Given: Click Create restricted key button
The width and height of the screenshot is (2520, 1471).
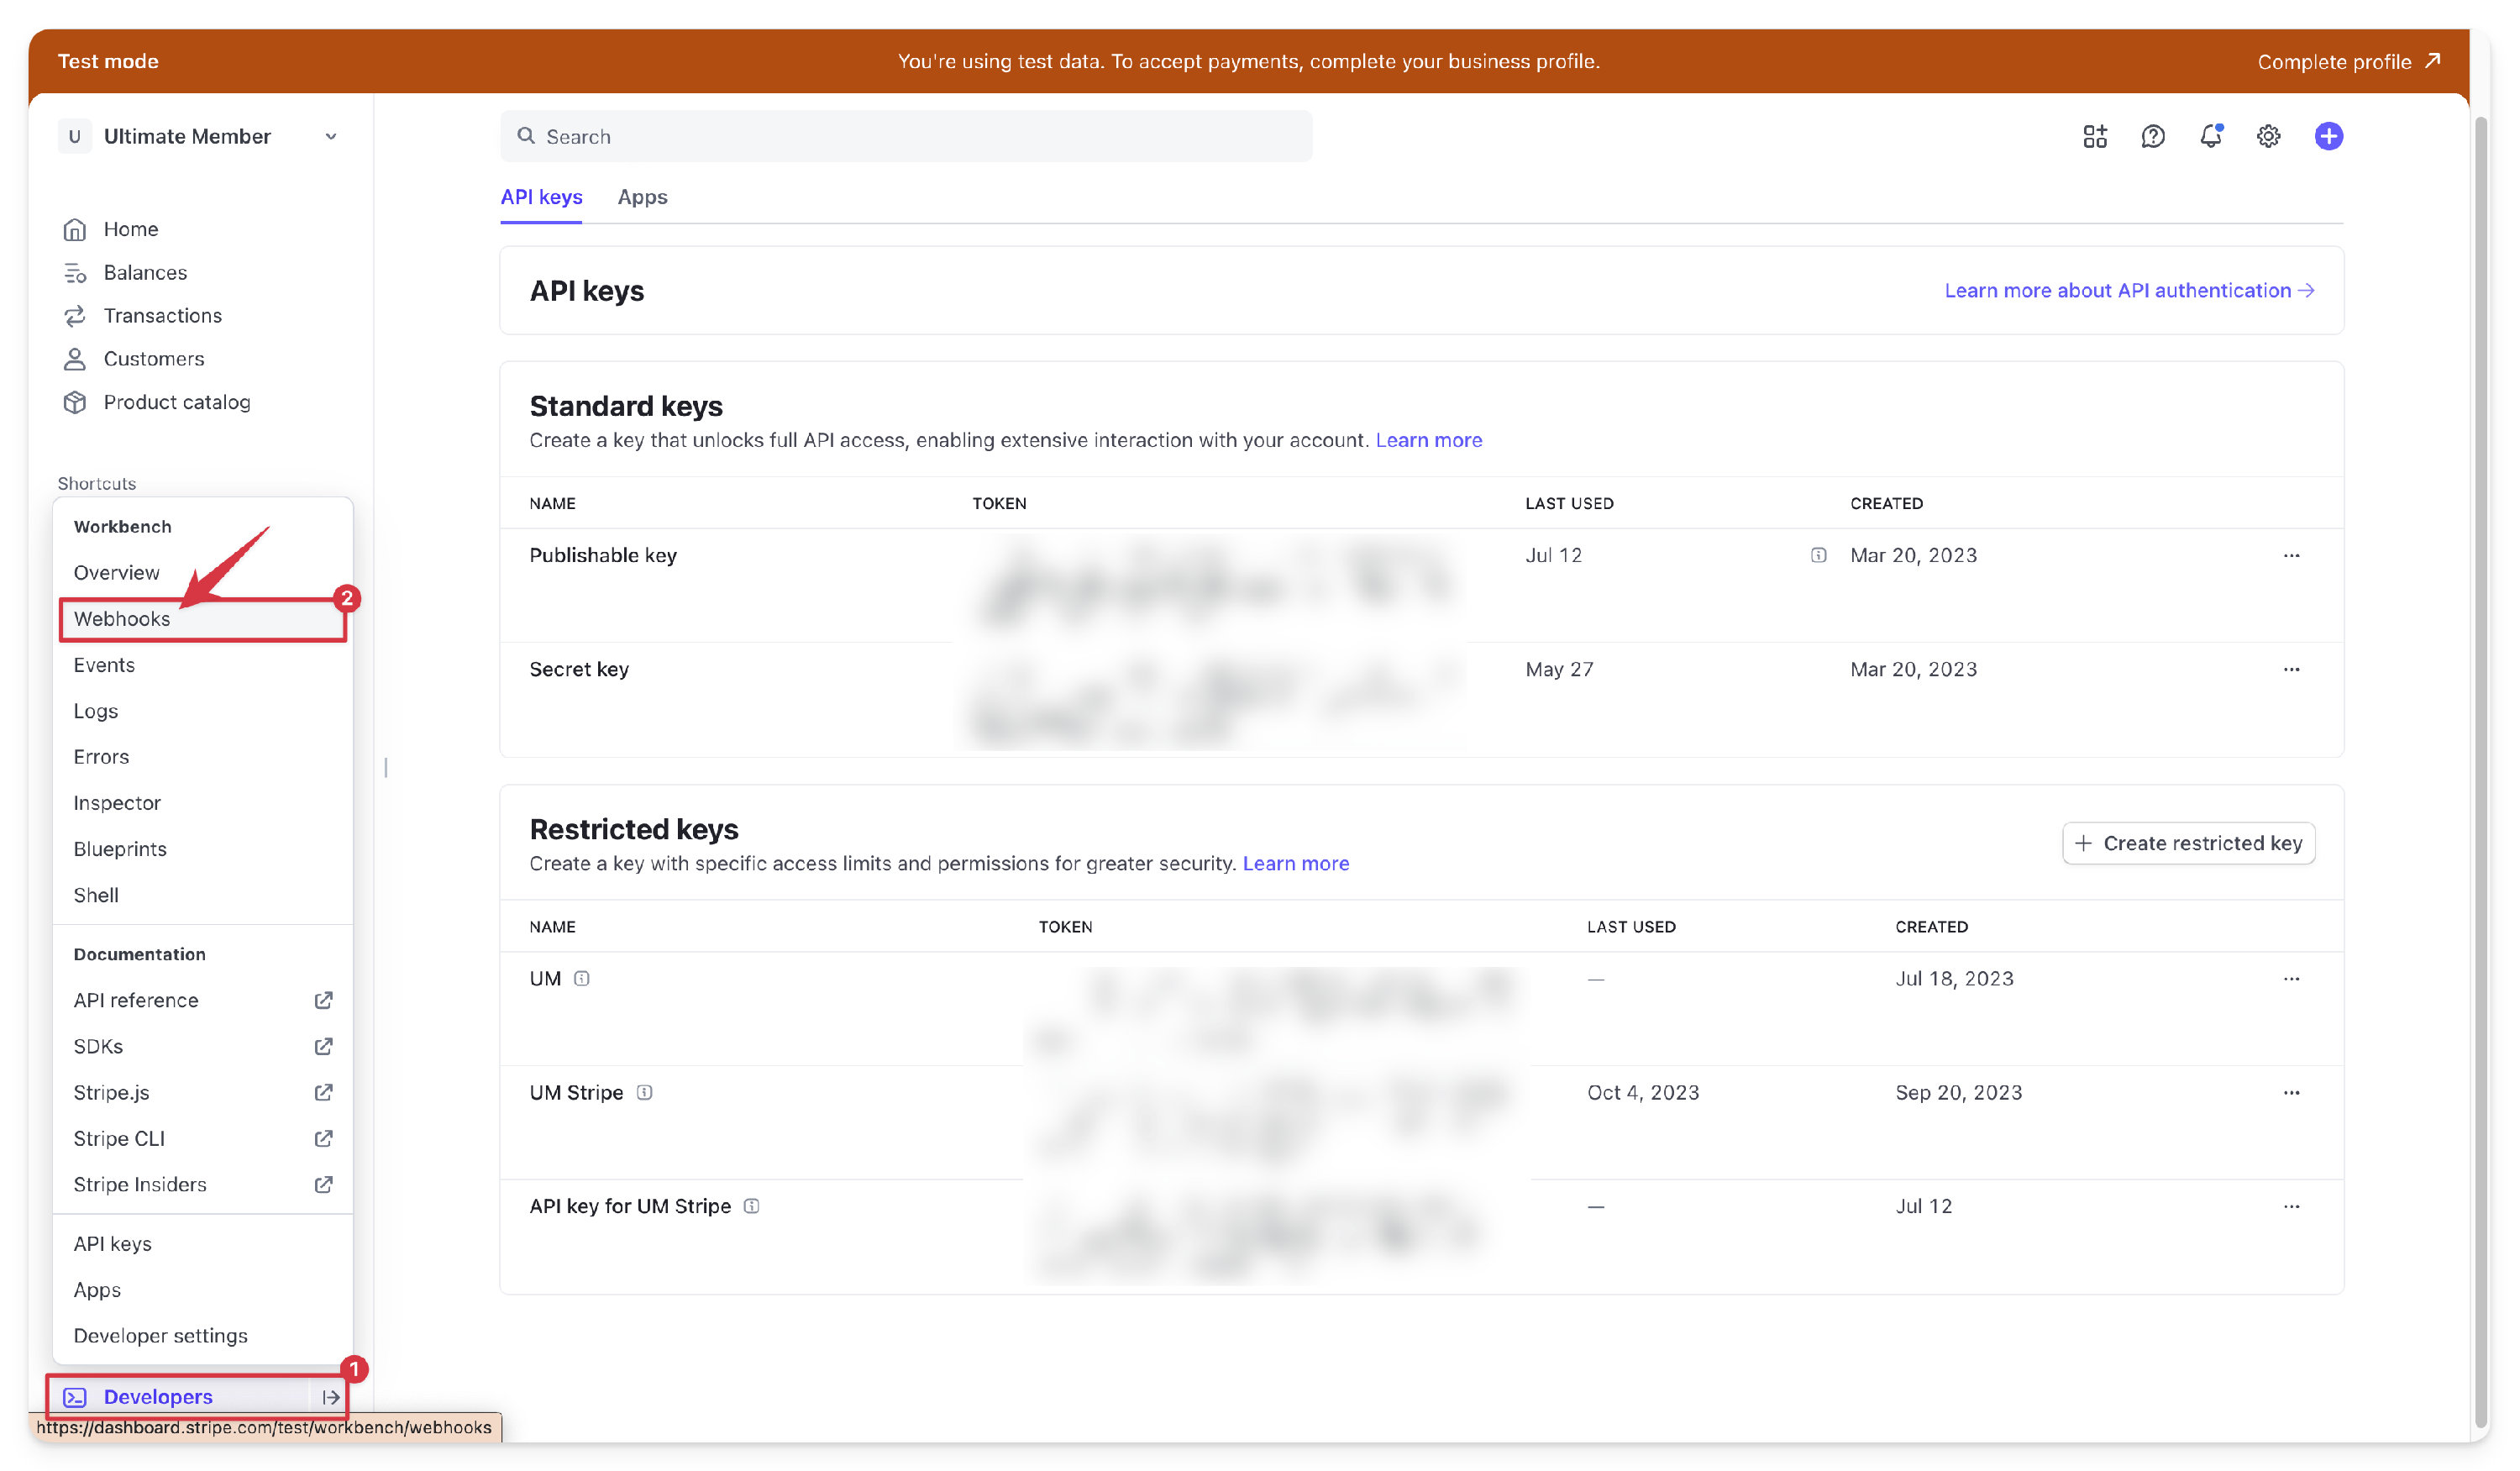Looking at the screenshot, I should pos(2188,843).
